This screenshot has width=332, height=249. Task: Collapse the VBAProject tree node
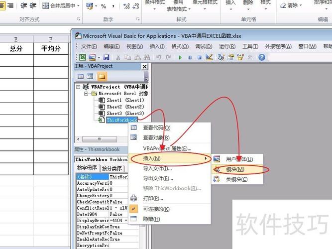click(x=79, y=87)
